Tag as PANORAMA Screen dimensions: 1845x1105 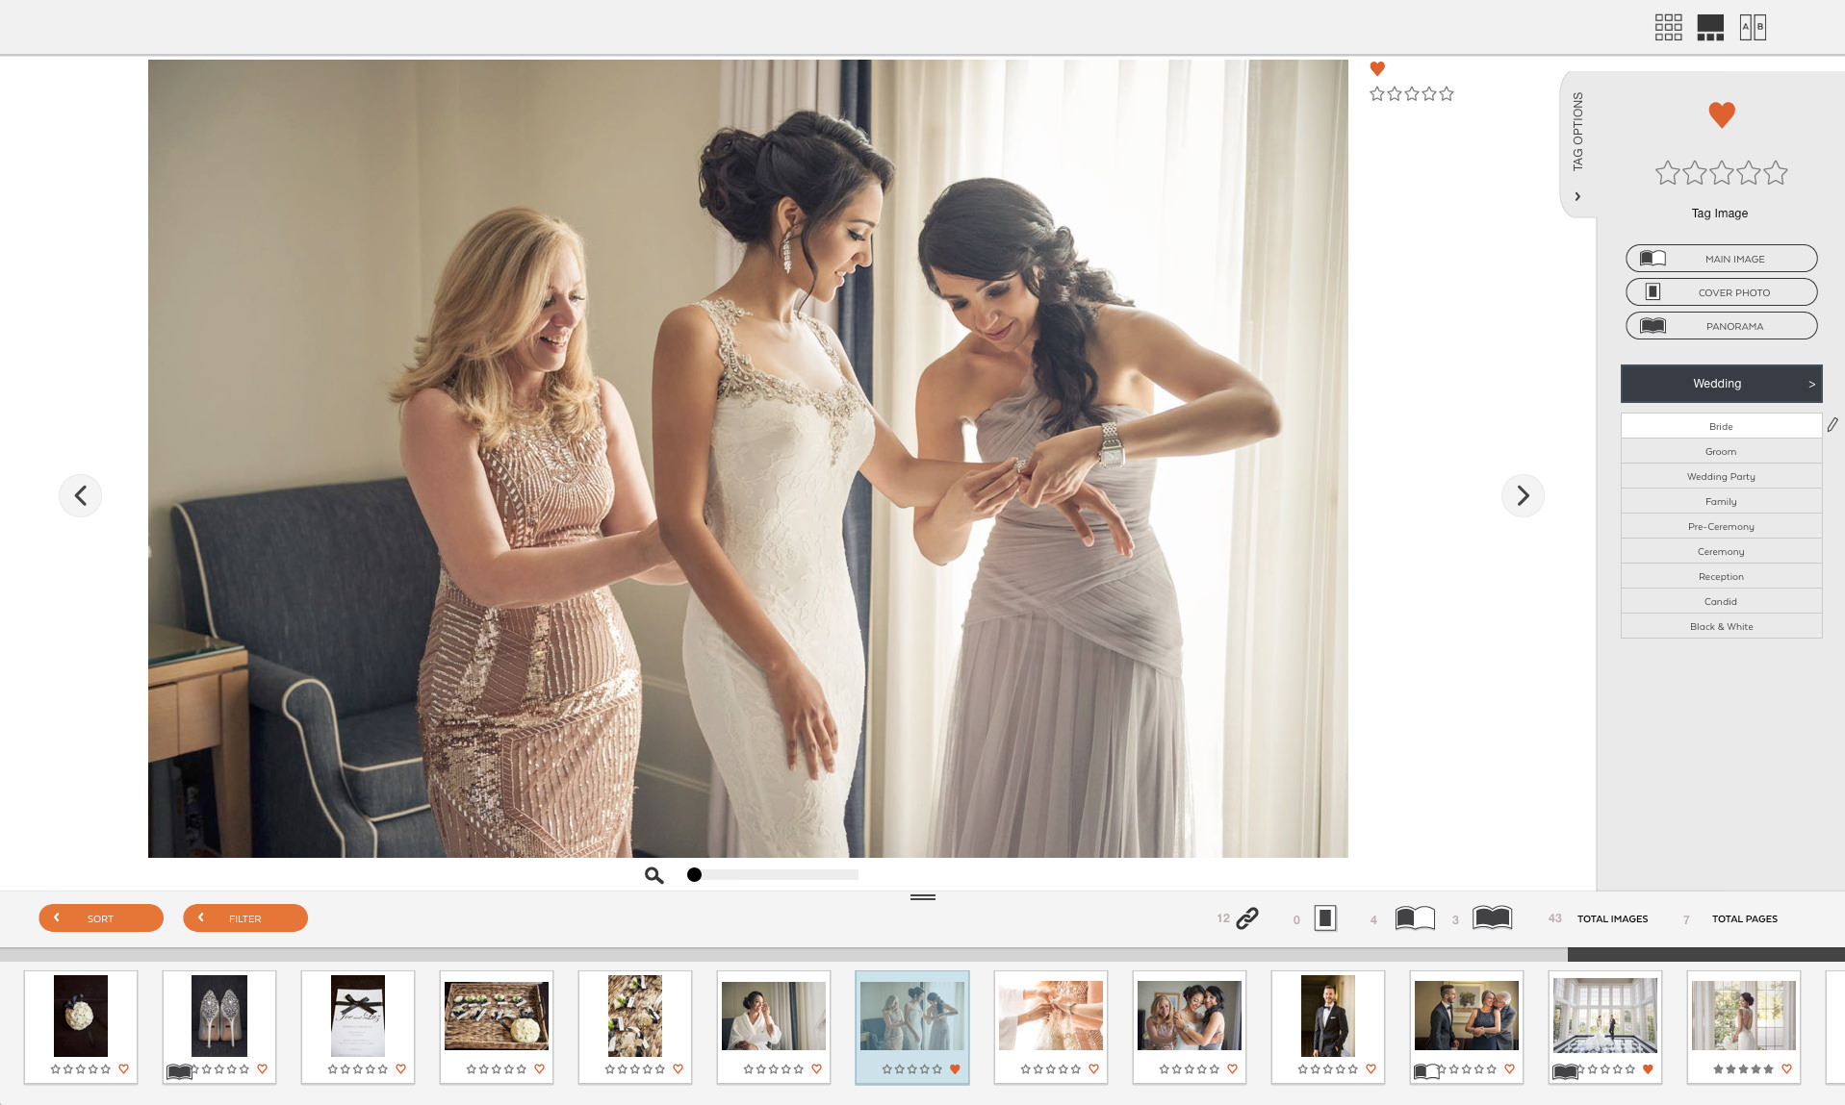point(1722,326)
